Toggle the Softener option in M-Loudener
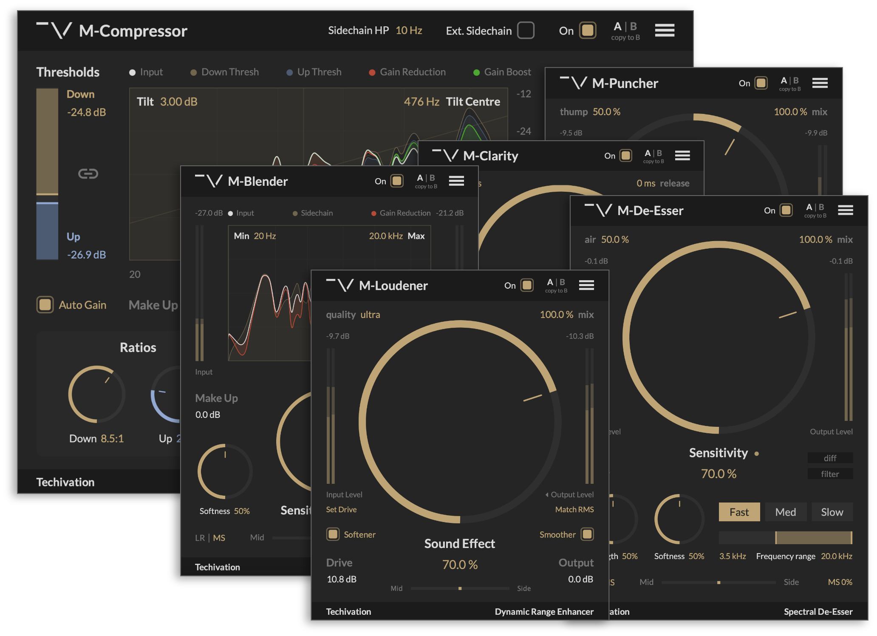Image resolution: width=877 pixels, height=636 pixels. point(333,534)
